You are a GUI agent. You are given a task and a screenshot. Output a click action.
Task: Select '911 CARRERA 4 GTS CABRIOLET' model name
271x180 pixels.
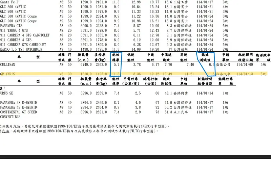coord(25,35)
